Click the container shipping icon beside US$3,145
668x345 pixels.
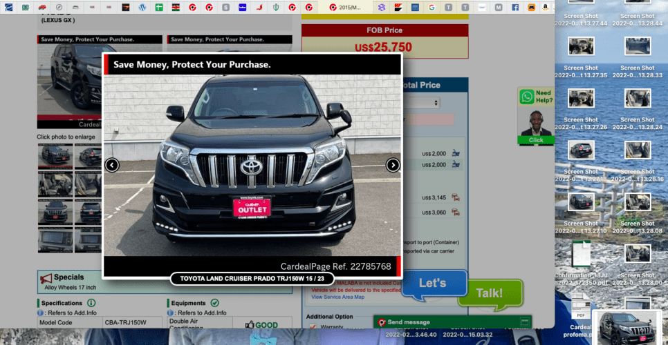pos(456,197)
